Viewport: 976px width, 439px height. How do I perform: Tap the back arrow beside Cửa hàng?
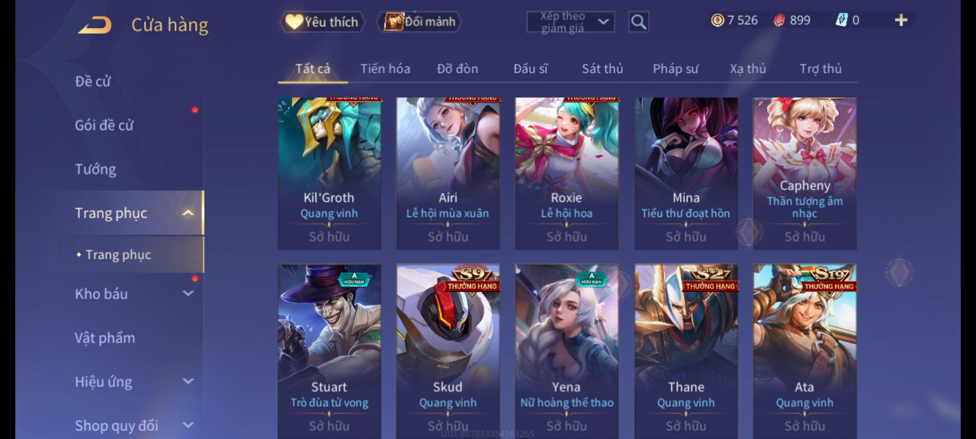(95, 25)
